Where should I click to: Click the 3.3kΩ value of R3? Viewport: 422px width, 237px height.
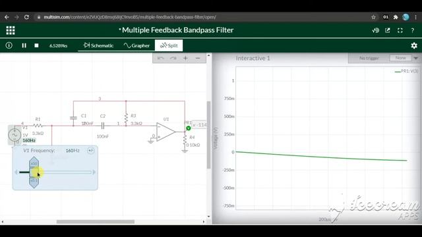click(136, 124)
